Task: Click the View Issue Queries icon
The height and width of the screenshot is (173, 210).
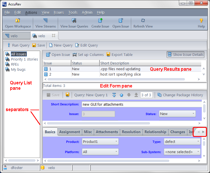Action: (74, 21)
